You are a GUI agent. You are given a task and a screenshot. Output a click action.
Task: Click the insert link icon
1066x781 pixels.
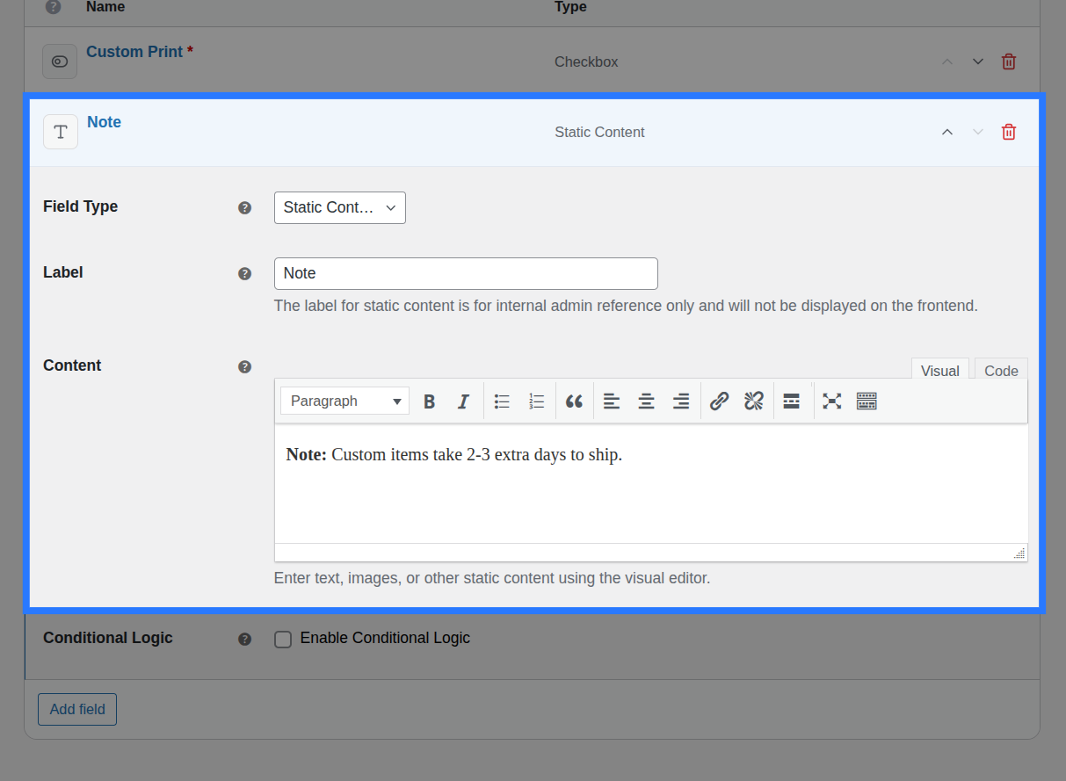pos(719,401)
